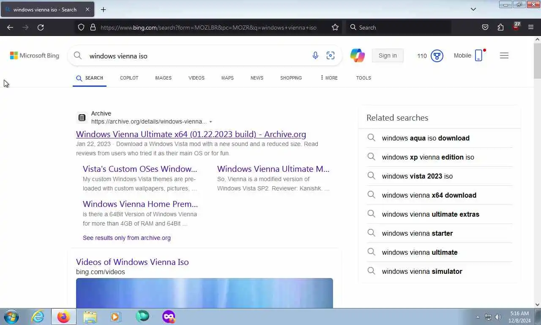Click the Archive favicon beside the result
The width and height of the screenshot is (541, 325).
coord(82,118)
